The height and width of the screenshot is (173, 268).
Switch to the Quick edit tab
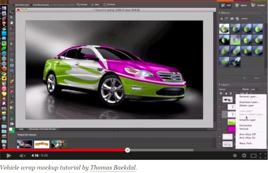[241, 5]
